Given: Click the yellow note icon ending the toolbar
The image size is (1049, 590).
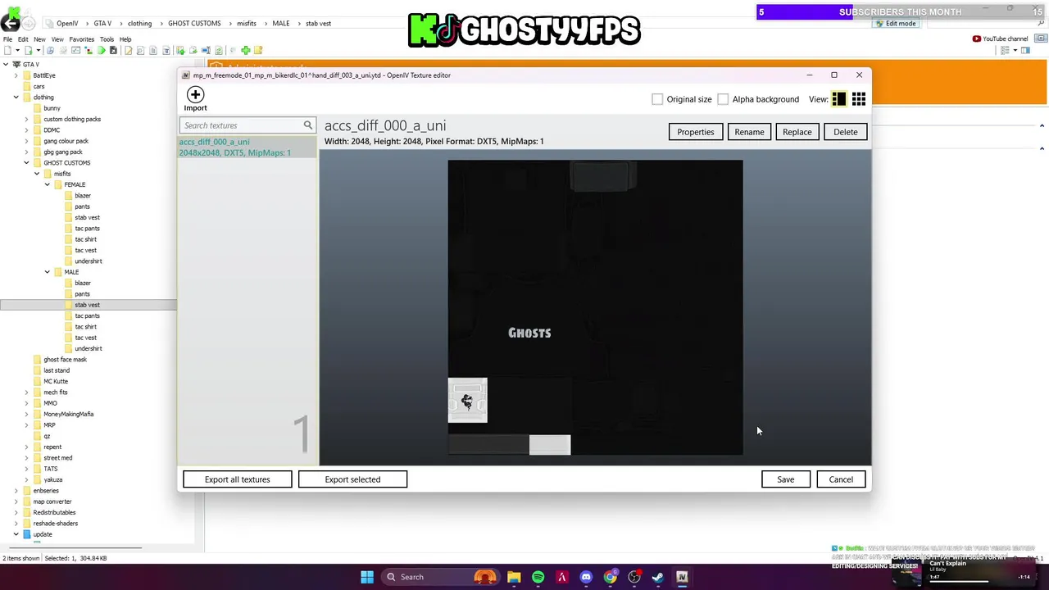Looking at the screenshot, I should click(258, 51).
